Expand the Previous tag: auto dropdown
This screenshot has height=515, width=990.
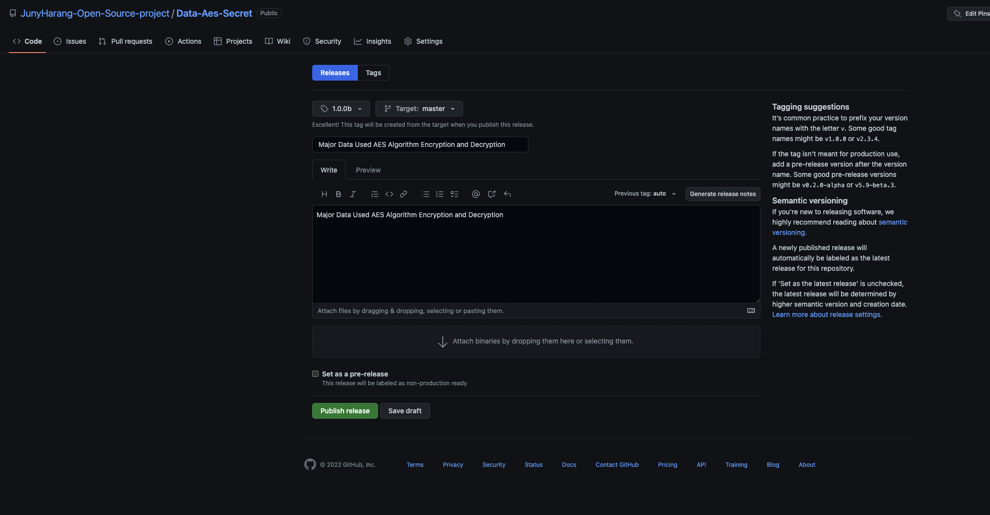pyautogui.click(x=645, y=194)
